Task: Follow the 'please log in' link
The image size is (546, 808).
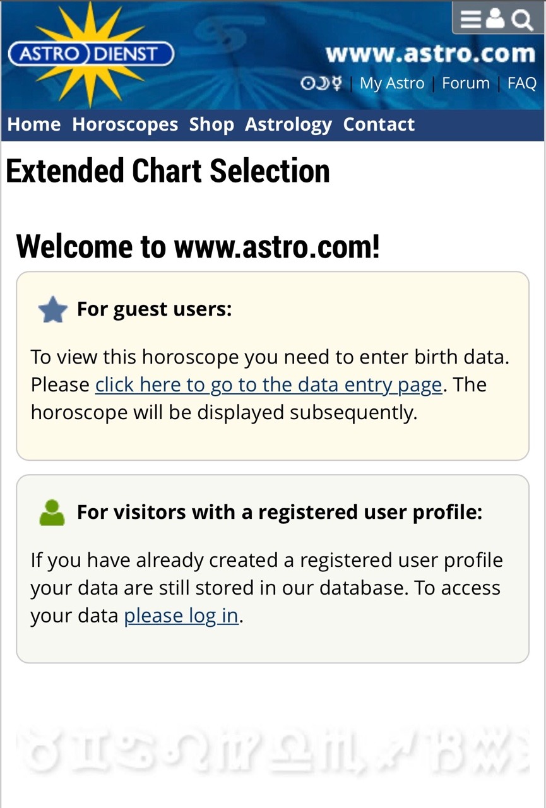Action: pos(181,615)
